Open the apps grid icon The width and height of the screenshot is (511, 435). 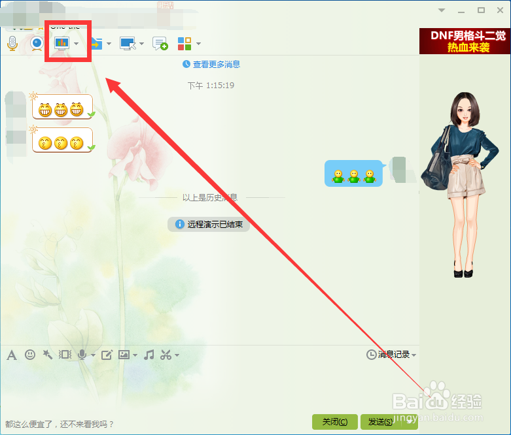click(185, 43)
